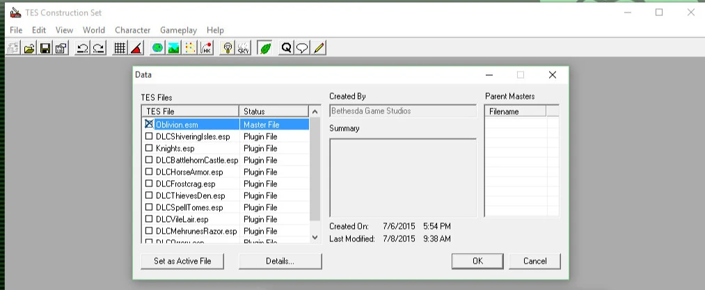The width and height of the screenshot is (705, 290).
Task: Click the TES Construction Set title icon
Action: tap(16, 13)
